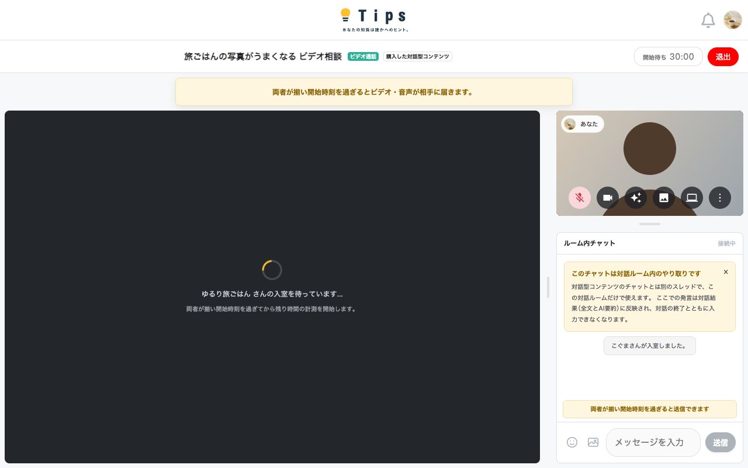Open the sparkle video effects button

point(636,198)
